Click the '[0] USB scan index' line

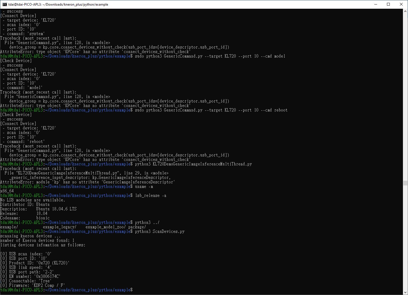(26, 254)
